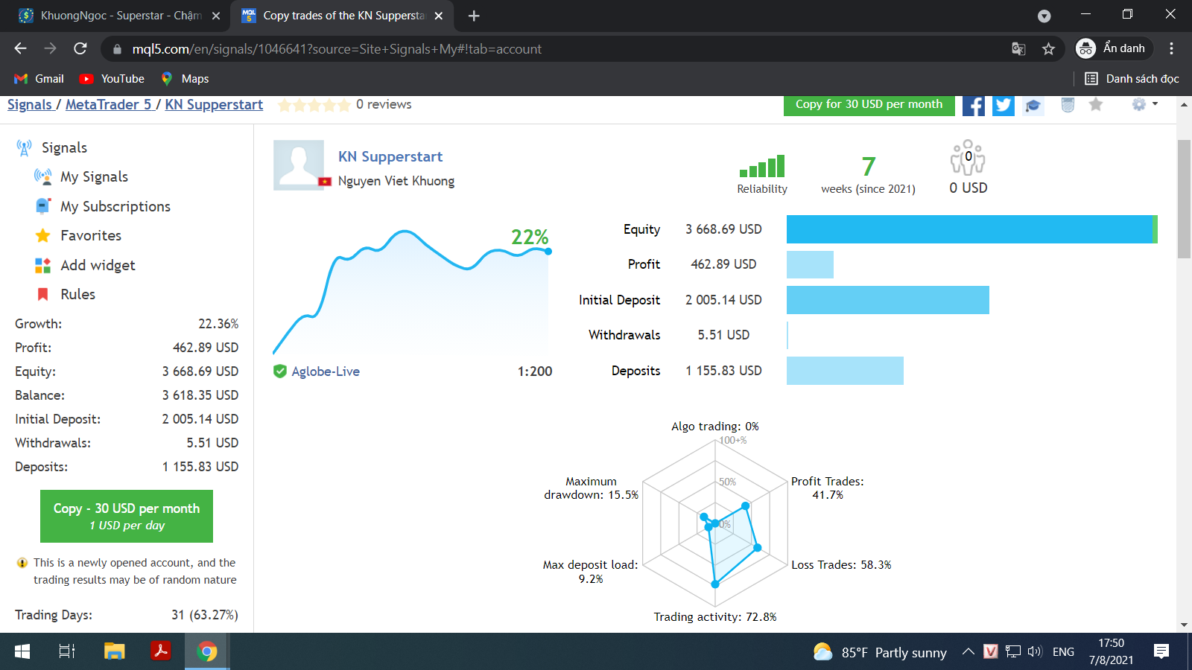Click Copy for 30 USD per month button

(x=869, y=105)
